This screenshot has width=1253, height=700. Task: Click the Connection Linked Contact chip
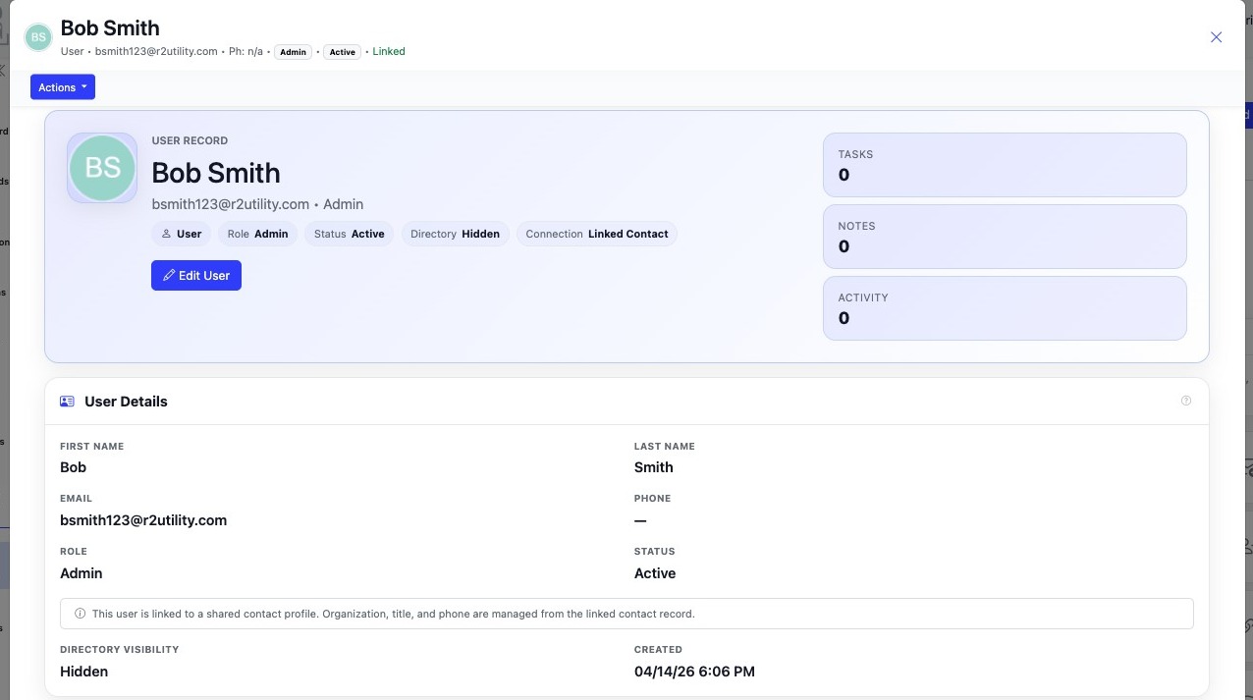click(597, 234)
